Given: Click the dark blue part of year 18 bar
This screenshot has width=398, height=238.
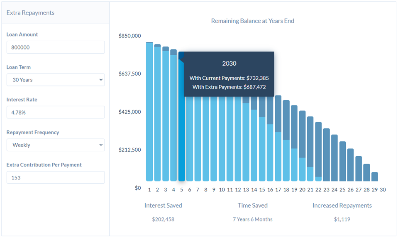Looking at the screenshot, I should 286,120.
